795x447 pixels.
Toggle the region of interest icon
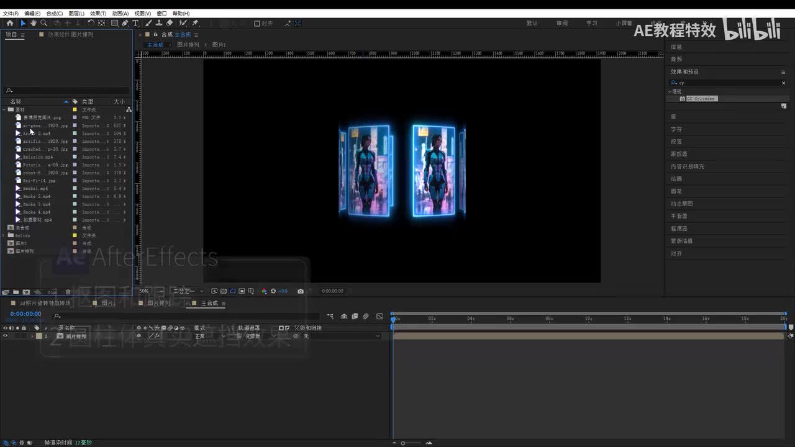242,291
